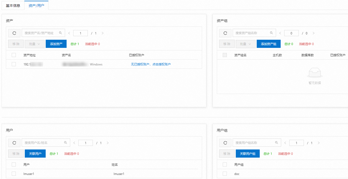348x179 pixels.
Task: Click search magnifier in 搜索资产组名称 box
Action: [271, 33]
